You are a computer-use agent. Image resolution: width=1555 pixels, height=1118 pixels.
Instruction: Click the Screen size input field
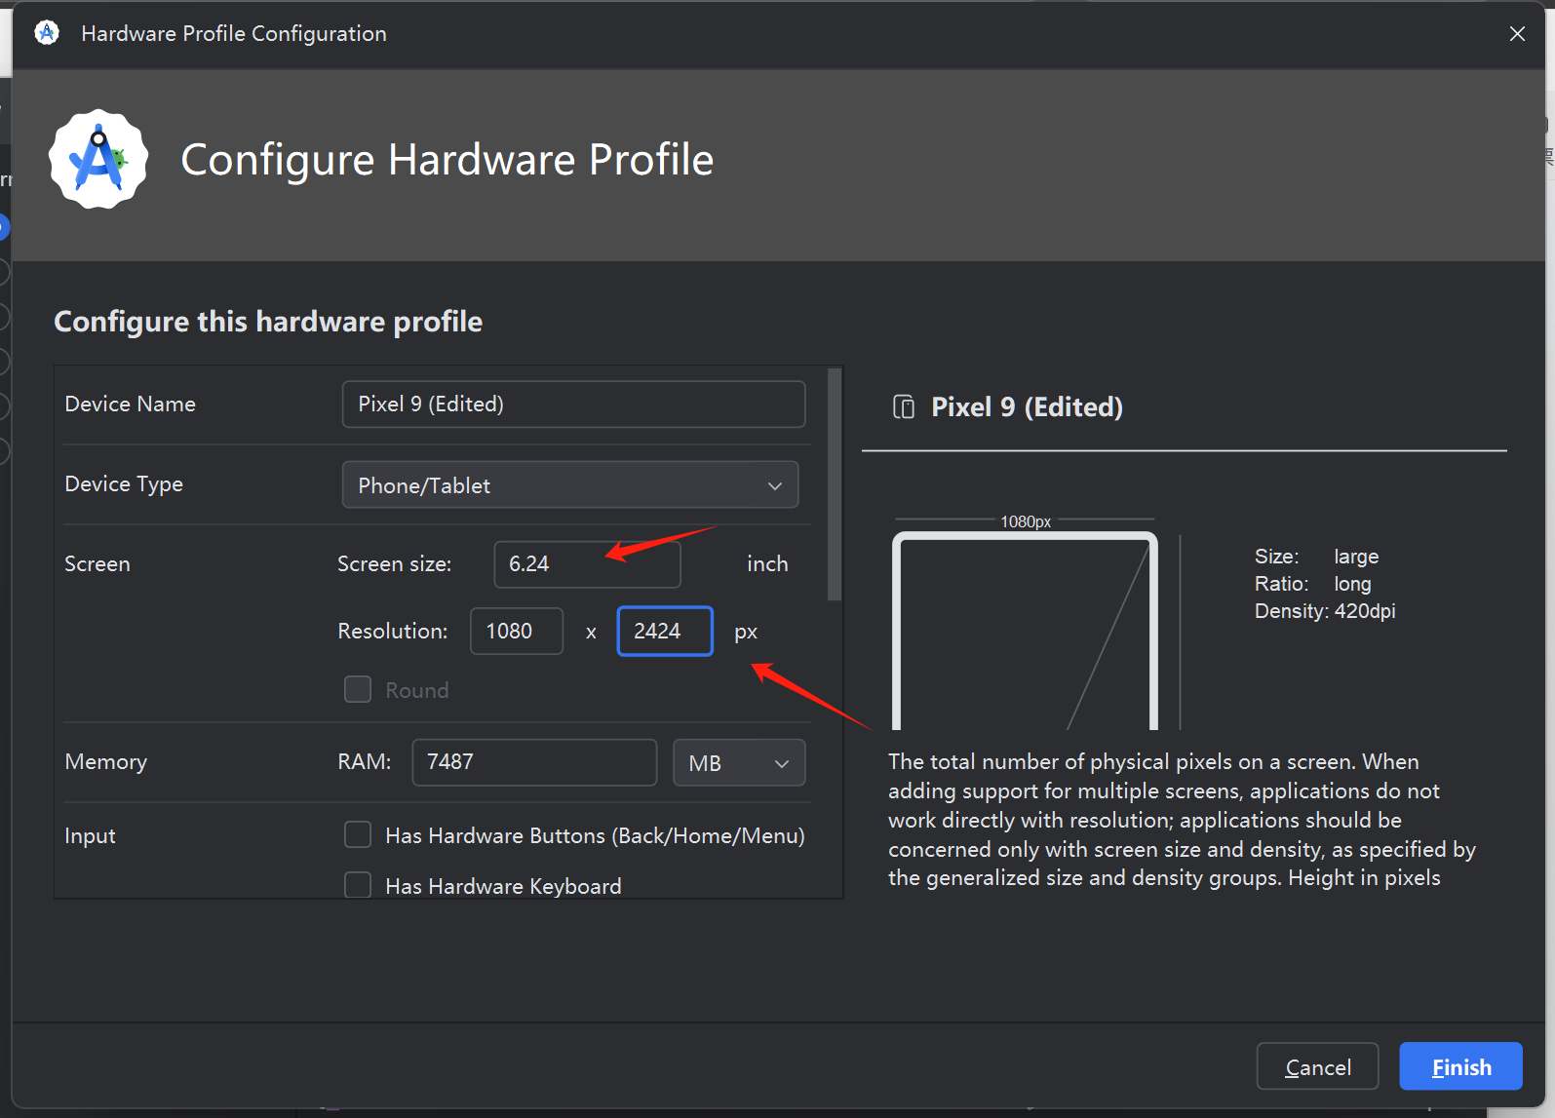pyautogui.click(x=587, y=564)
